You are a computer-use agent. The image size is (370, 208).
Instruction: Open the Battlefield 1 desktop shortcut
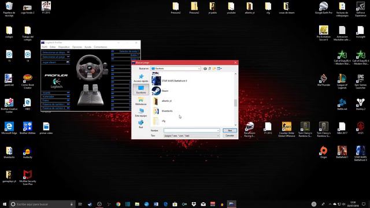[342, 153]
